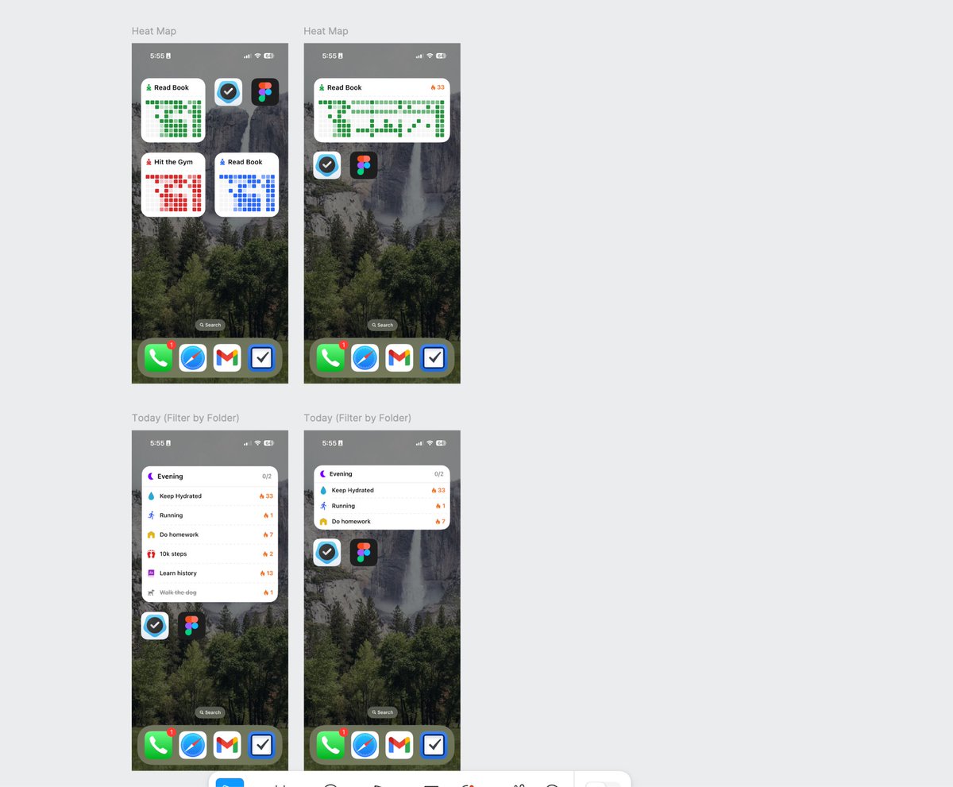Image resolution: width=953 pixels, height=787 pixels.
Task: Select the green Read Book widget in the three-widget Heat Map frame
Action: tap(173, 110)
